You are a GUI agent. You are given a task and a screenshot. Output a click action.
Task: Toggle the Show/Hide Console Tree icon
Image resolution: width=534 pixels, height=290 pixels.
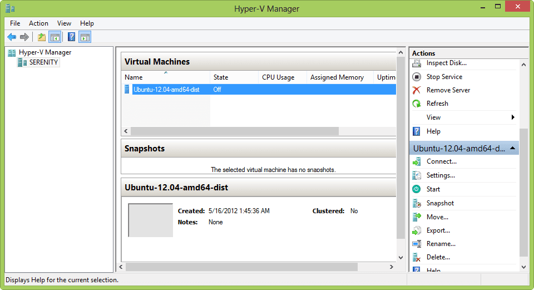pyautogui.click(x=55, y=37)
